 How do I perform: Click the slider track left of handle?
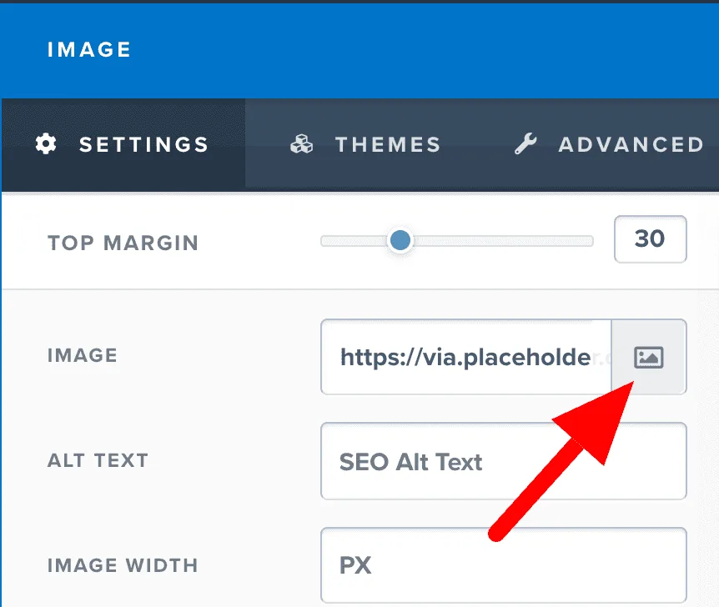[354, 241]
